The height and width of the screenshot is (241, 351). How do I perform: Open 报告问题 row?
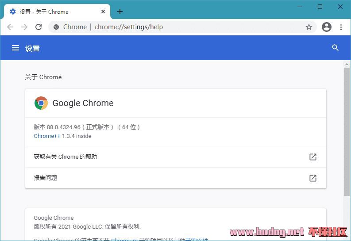[x=175, y=178]
